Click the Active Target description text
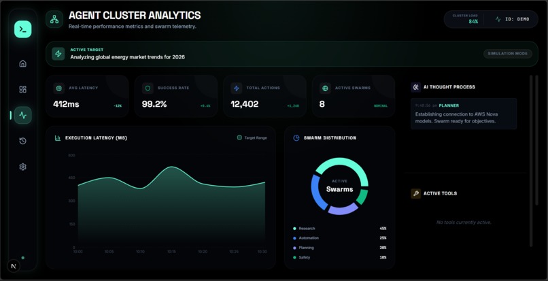Viewport: 548px width, 281px height. [128, 57]
